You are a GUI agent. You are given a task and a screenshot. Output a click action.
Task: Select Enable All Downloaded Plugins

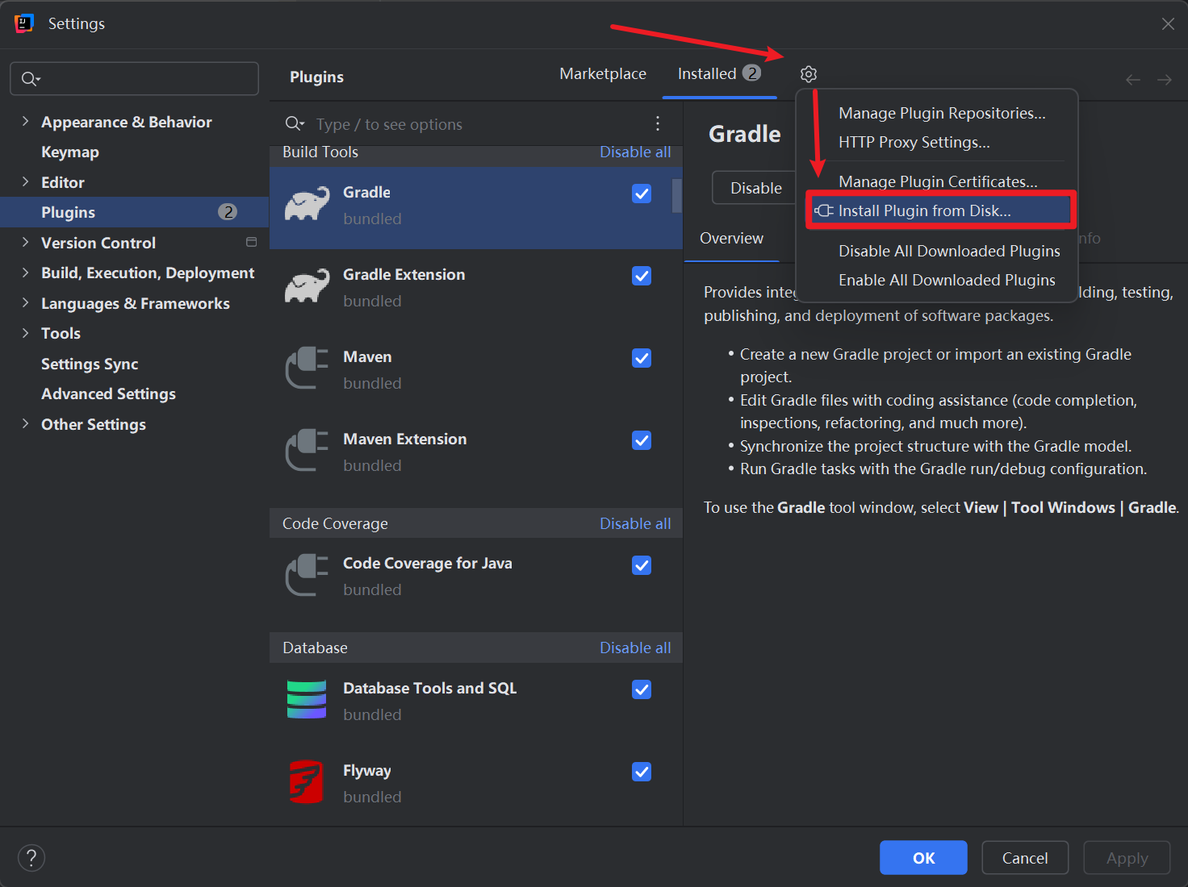coord(947,280)
